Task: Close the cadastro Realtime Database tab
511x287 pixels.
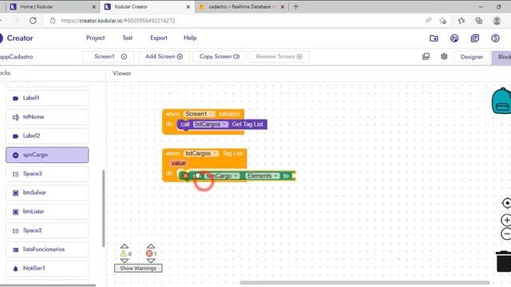Action: (283, 7)
